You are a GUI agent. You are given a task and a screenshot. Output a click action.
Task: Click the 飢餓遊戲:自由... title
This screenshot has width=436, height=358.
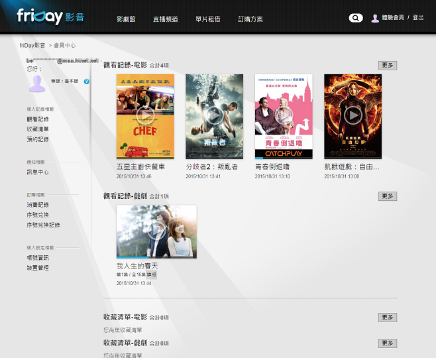click(352, 166)
